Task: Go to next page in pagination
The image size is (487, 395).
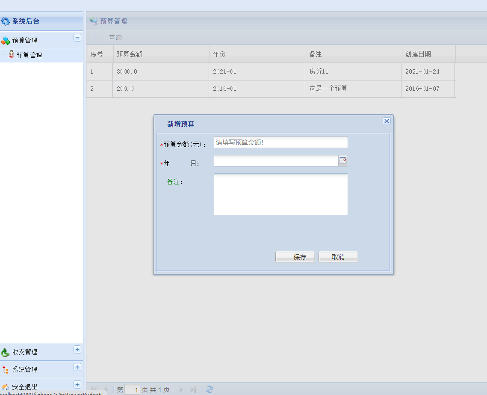Action: 181,389
